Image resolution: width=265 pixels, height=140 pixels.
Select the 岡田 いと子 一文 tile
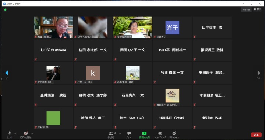(132, 50)
